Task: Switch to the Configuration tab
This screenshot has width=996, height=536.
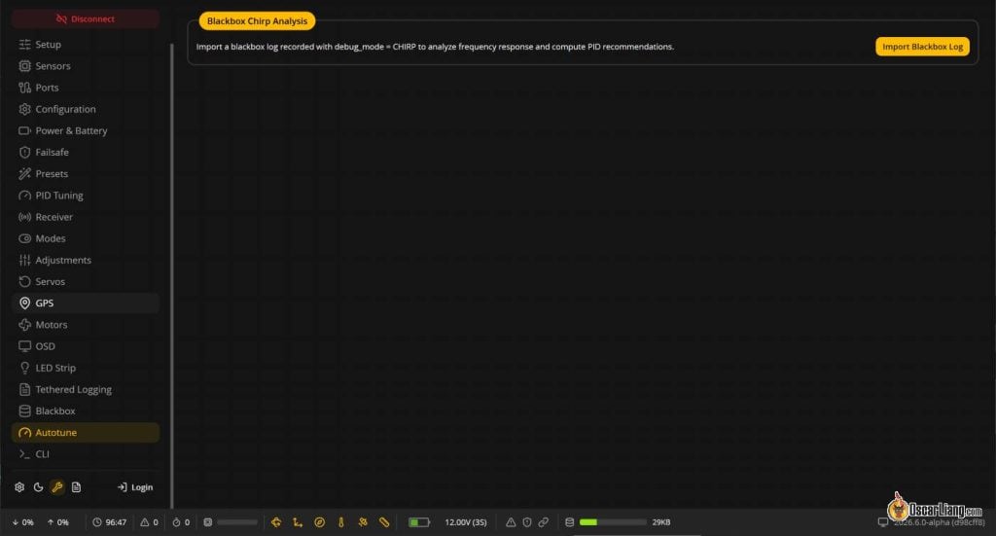Action: coord(86,109)
